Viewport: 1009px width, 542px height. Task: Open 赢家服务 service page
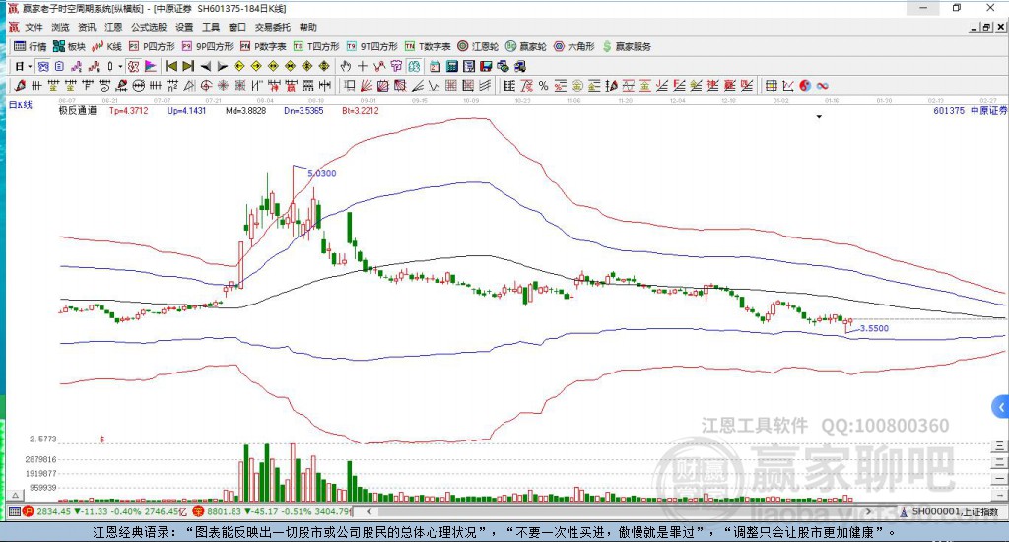627,46
